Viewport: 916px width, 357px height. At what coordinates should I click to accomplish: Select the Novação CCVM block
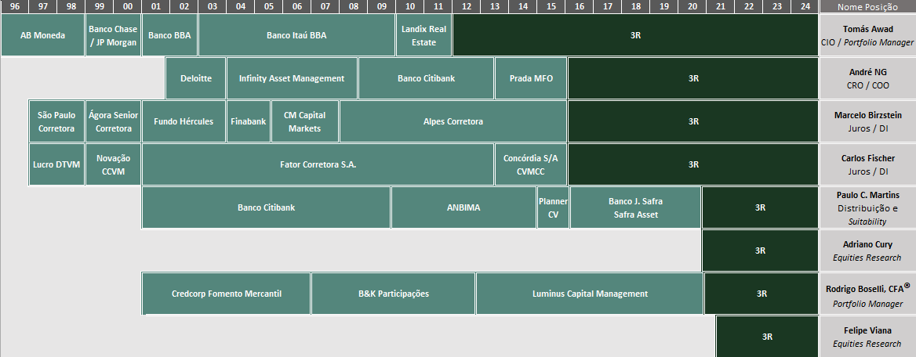click(x=114, y=164)
